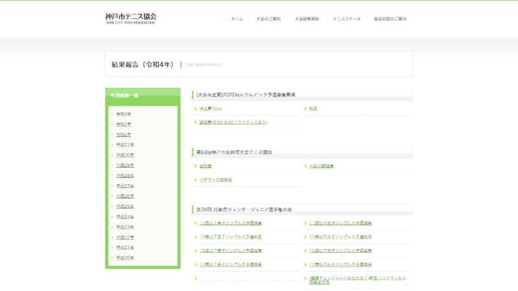Click the arrow bullet beside 令和4年
Image resolution: width=518 pixels, height=291 pixels.
click(x=112, y=114)
